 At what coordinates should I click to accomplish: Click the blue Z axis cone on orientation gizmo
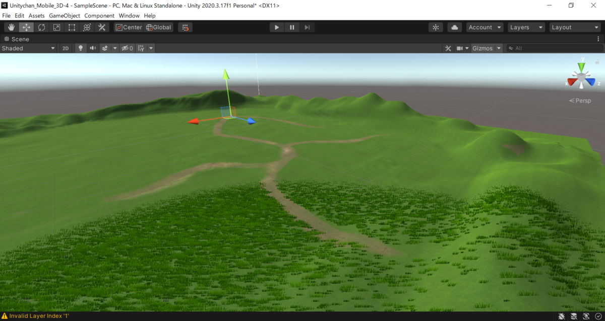pos(590,82)
